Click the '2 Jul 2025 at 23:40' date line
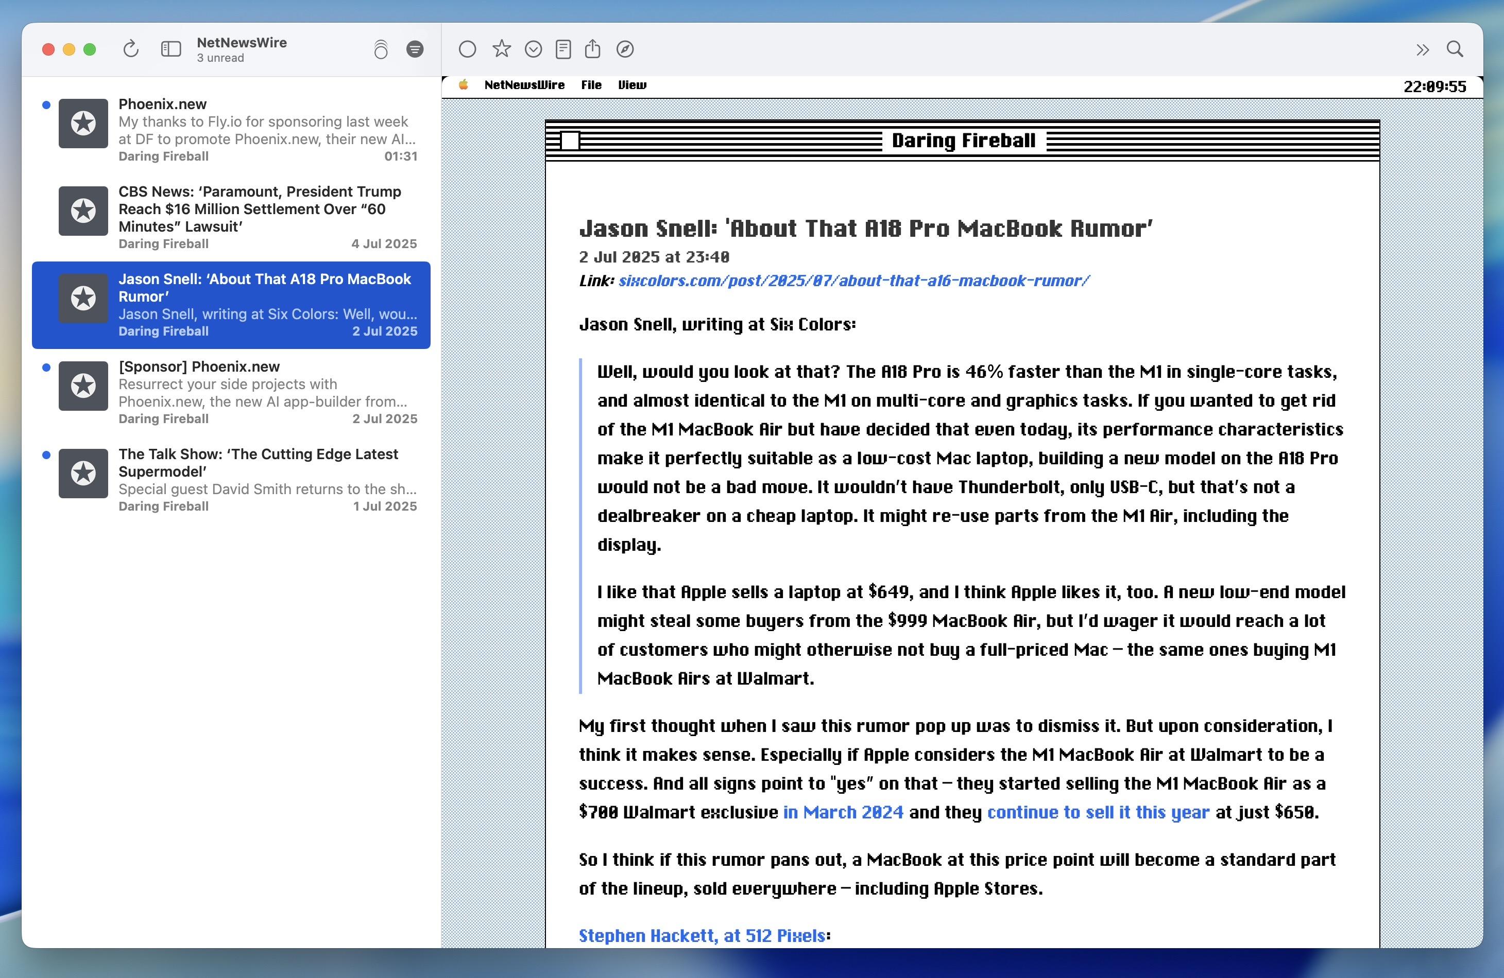The width and height of the screenshot is (1504, 978). coord(654,257)
